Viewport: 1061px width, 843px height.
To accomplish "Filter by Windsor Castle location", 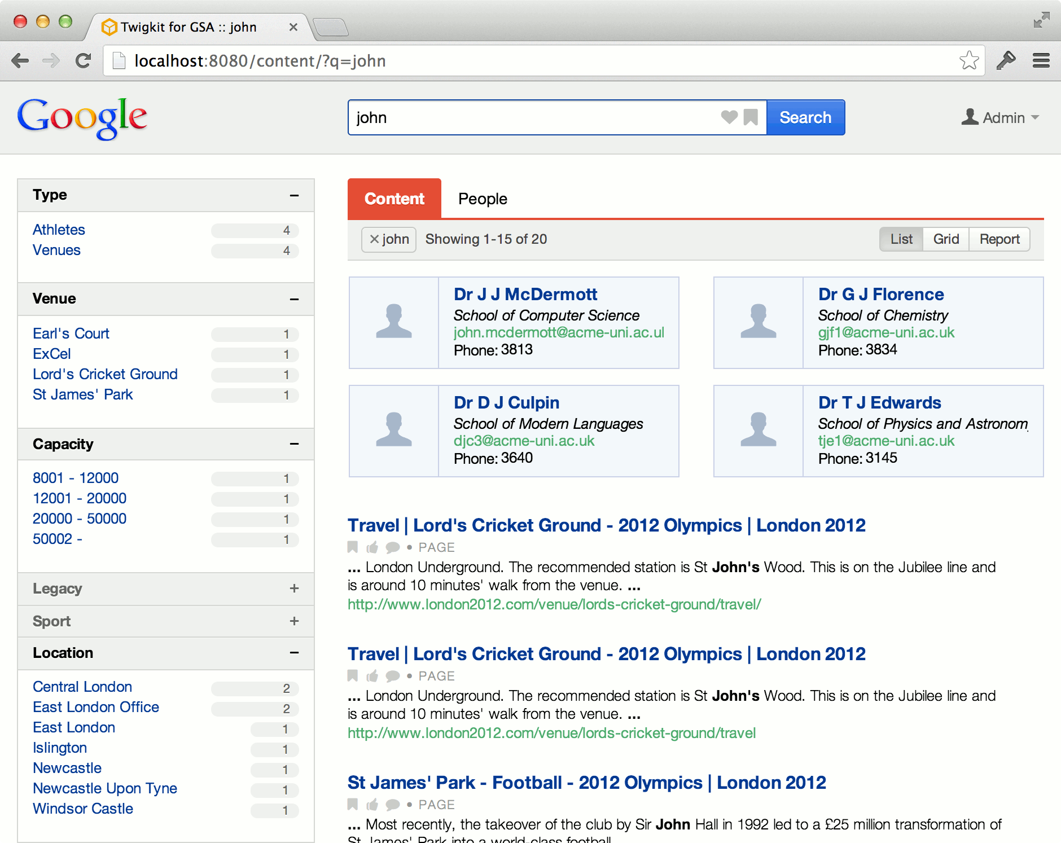I will (x=83, y=809).
